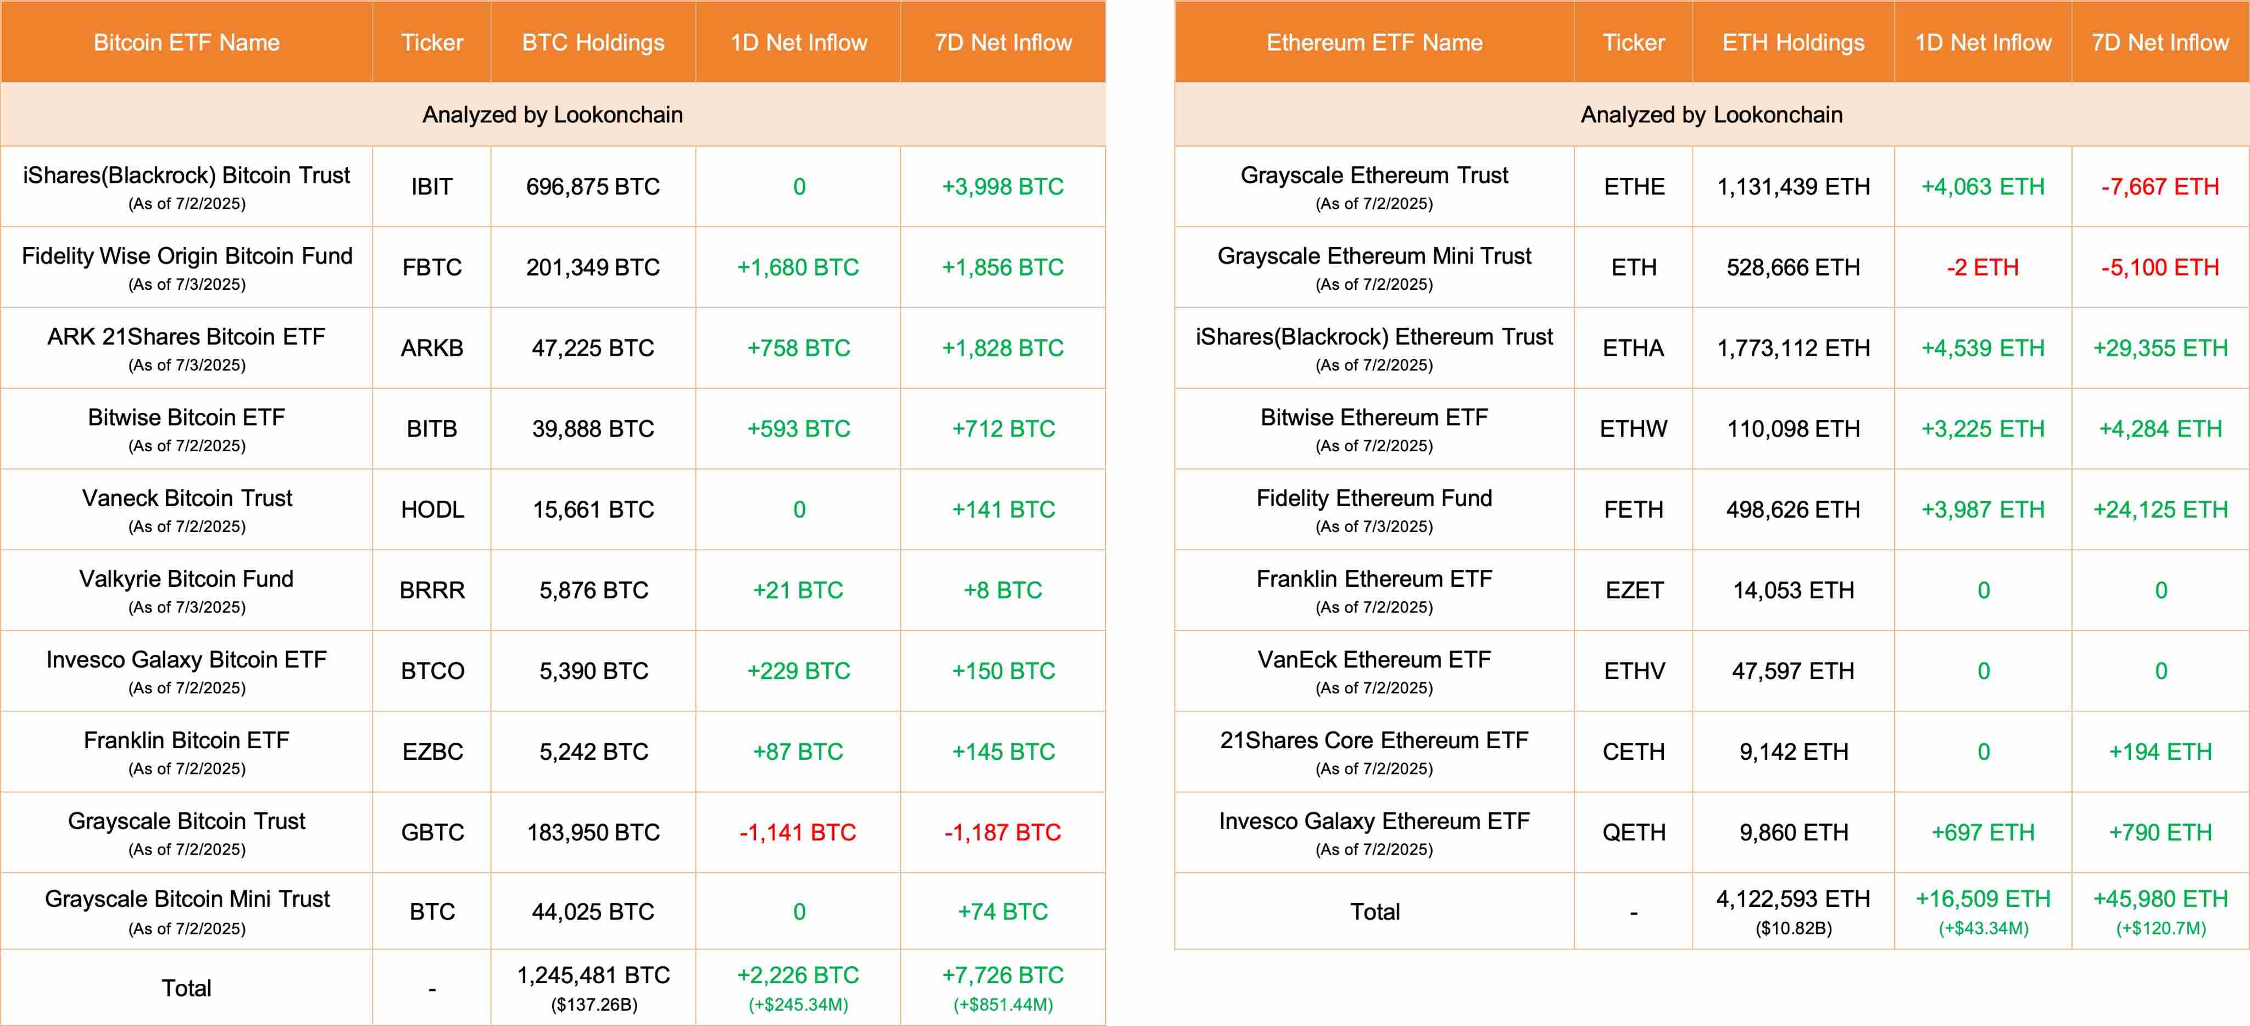This screenshot has height=1026, width=2250.
Task: Click the Ethereum total 4,122,593 ETH cell
Action: (x=1793, y=899)
